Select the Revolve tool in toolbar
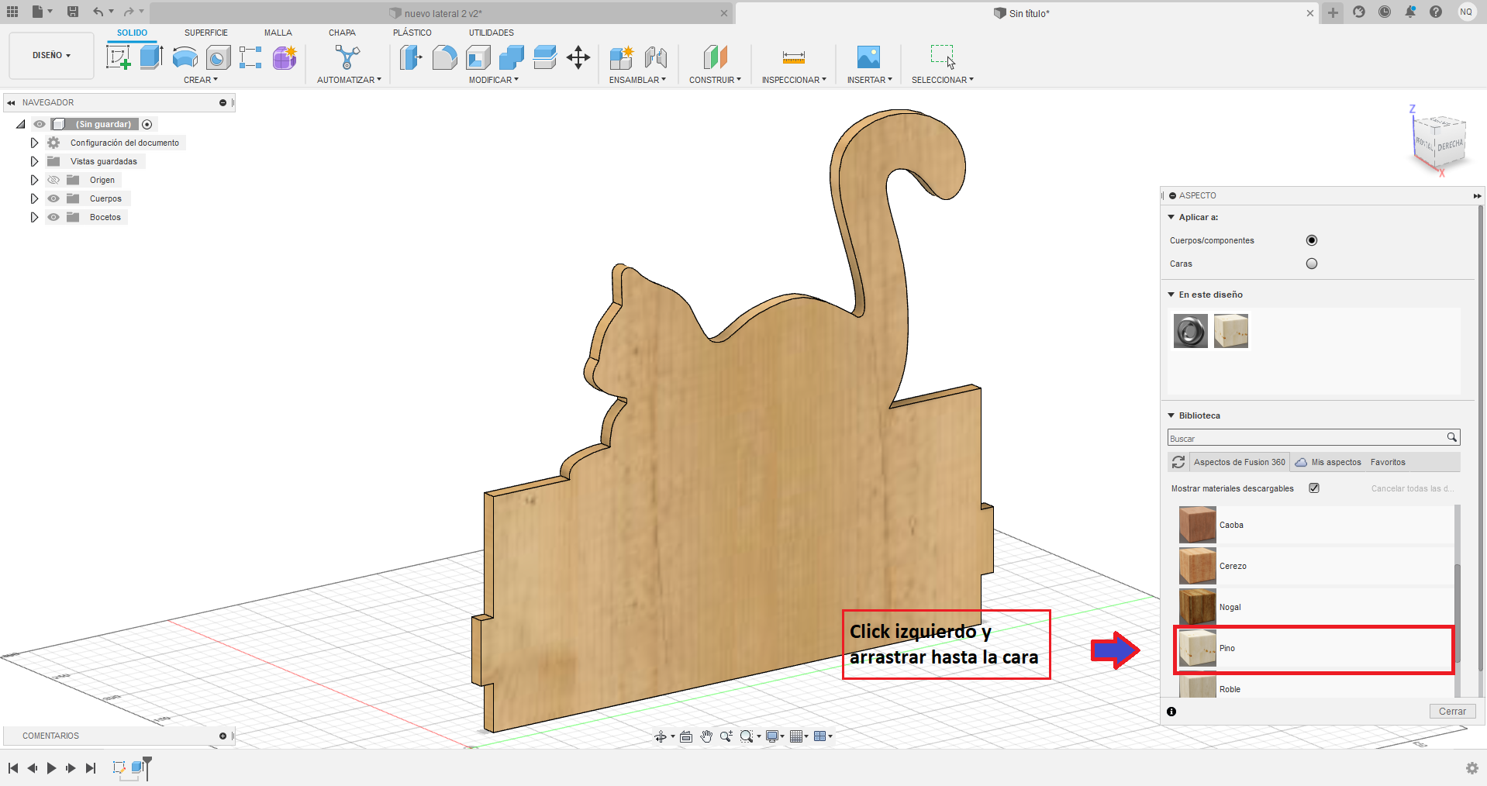Screen dimensions: 1487x786 pos(185,57)
